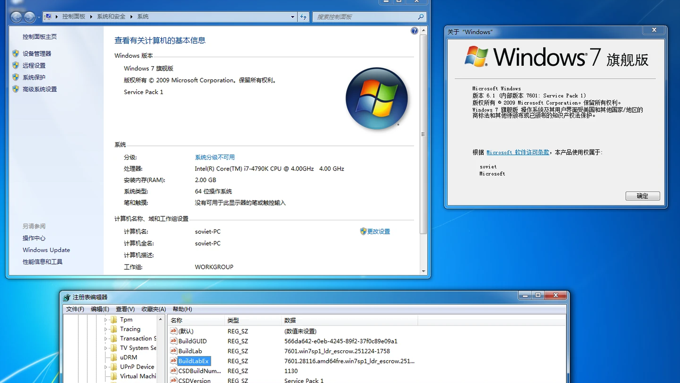
Task: Open the 编辑(E) menu in Registry Editor
Action: (x=100, y=309)
